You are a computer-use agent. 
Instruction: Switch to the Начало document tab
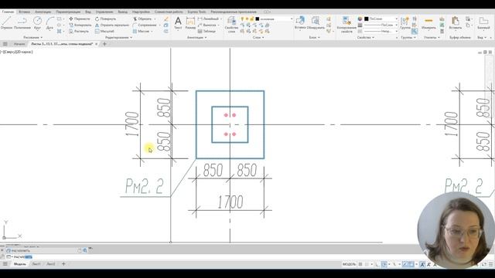pyautogui.click(x=19, y=44)
